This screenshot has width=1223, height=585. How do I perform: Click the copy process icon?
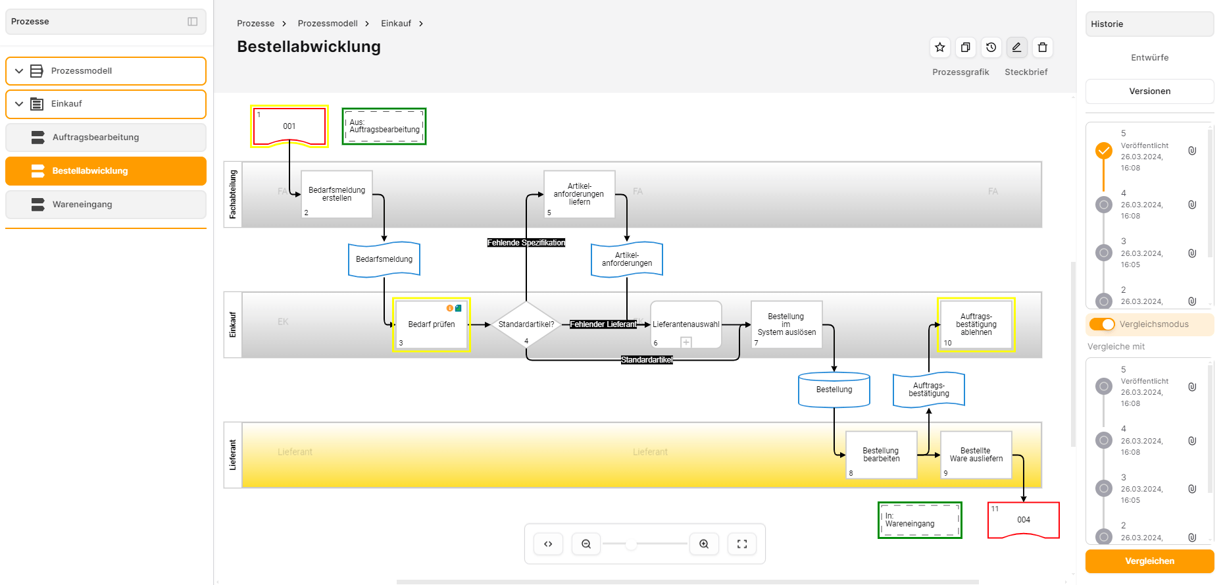(965, 47)
